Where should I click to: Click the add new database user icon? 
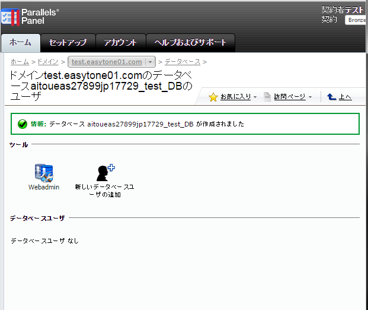(x=105, y=172)
